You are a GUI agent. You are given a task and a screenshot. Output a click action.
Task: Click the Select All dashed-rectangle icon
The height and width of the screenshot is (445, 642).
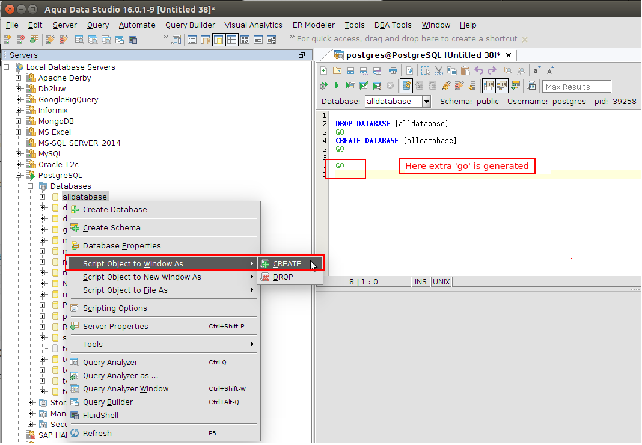pyautogui.click(x=426, y=70)
